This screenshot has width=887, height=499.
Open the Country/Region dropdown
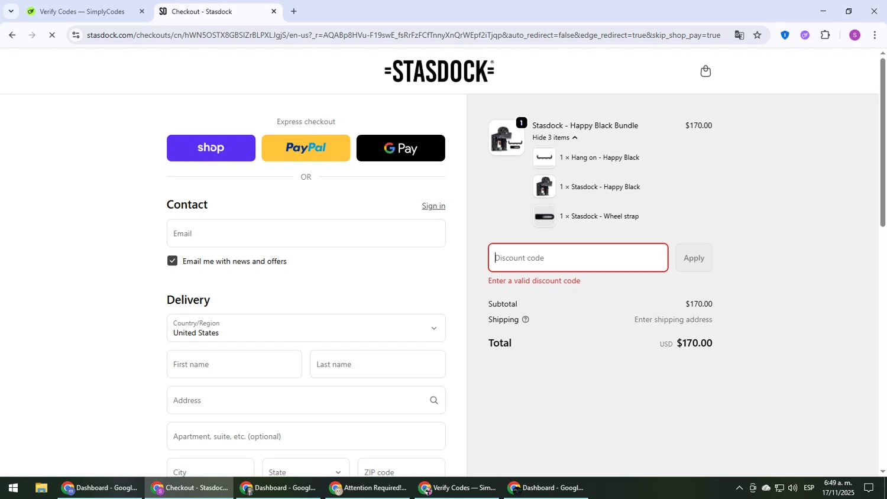point(306,328)
